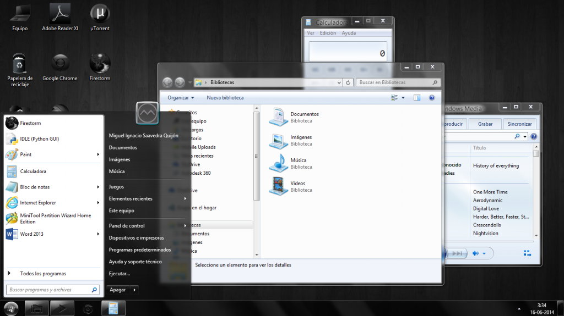
Task: Switch to Grabar tab in Media Player
Action: [485, 124]
